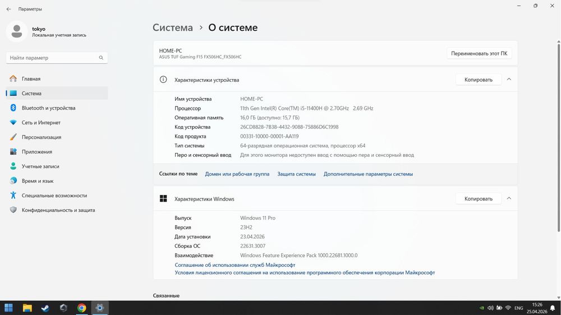
Task: Open Bluetooth и устройства section
Action: pyautogui.click(x=57, y=108)
